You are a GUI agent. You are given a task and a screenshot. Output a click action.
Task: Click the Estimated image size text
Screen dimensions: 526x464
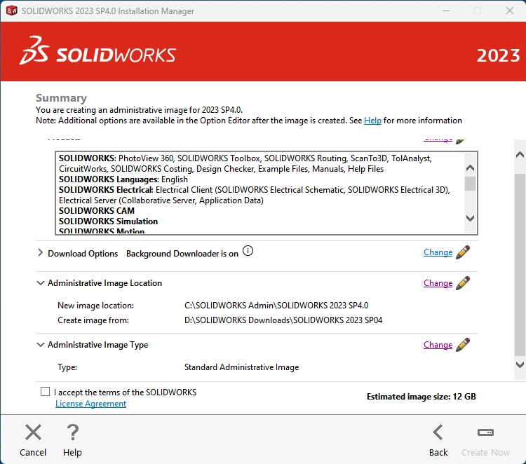pos(422,397)
